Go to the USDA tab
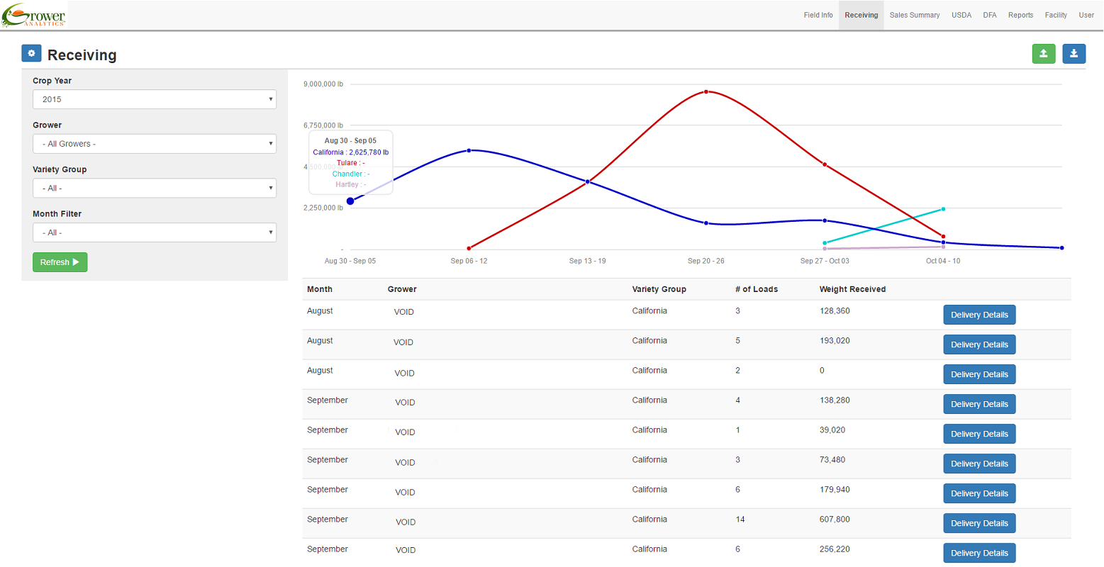1104x567 pixels. tap(961, 15)
